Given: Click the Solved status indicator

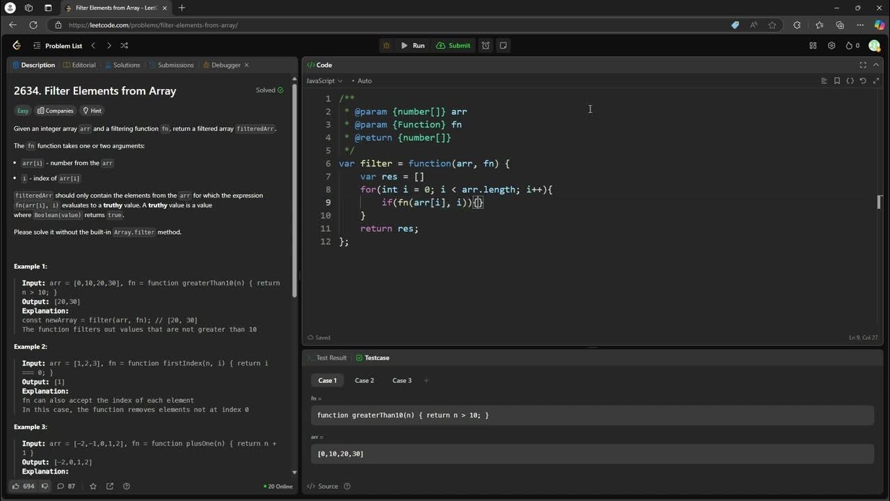Looking at the screenshot, I should [270, 90].
